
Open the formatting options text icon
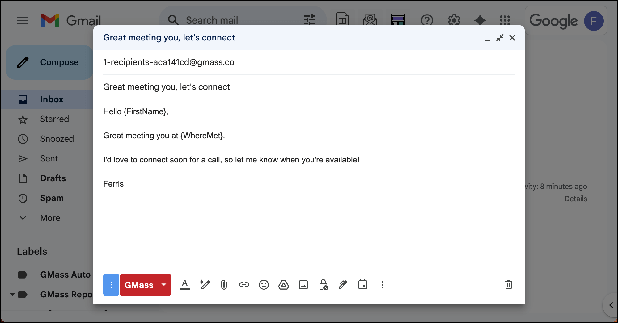185,285
